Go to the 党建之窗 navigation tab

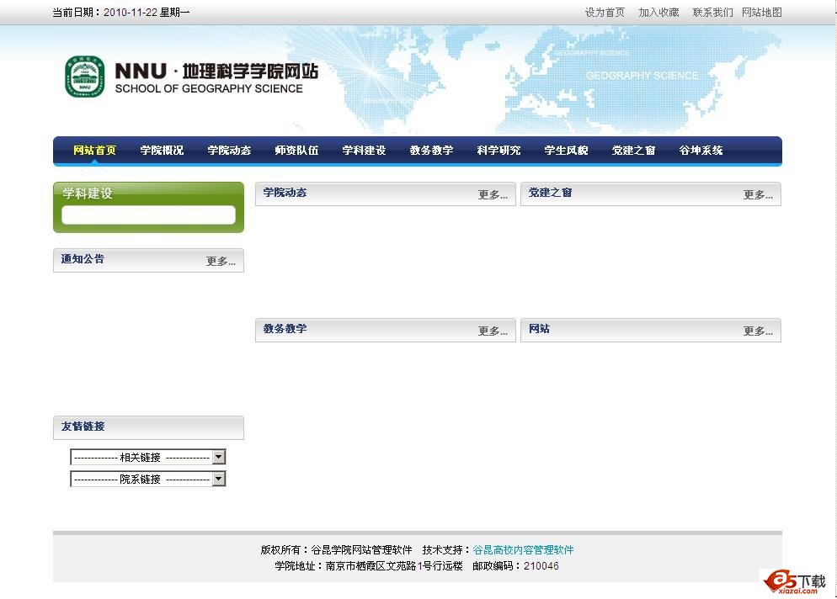[x=632, y=150]
